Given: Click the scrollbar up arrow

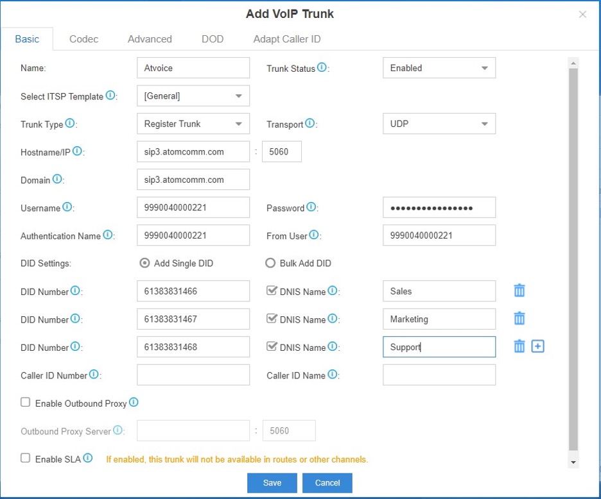Looking at the screenshot, I should (573, 63).
